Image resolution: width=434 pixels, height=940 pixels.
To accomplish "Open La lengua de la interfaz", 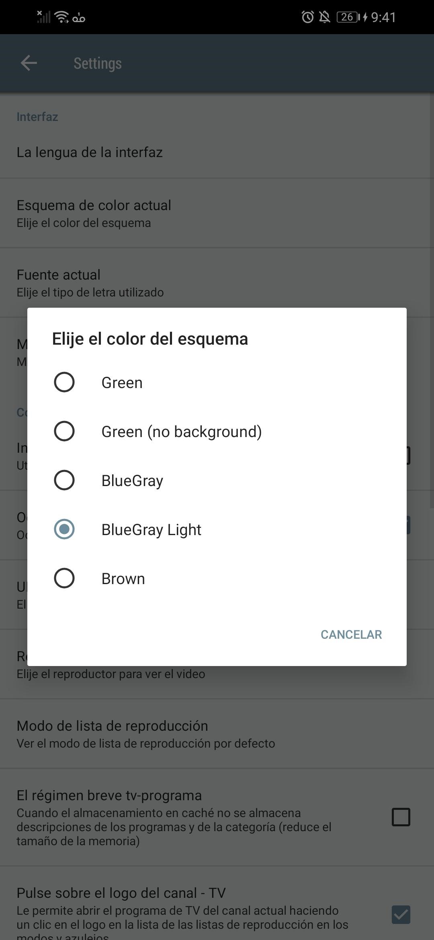I will [x=90, y=152].
